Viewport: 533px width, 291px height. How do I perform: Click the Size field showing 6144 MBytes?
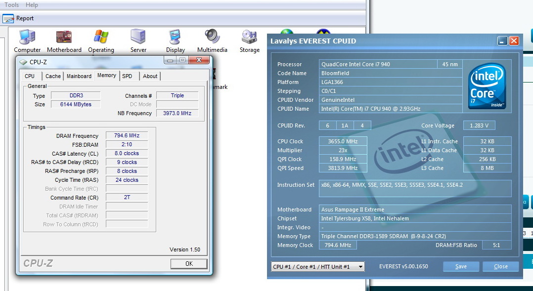(76, 104)
